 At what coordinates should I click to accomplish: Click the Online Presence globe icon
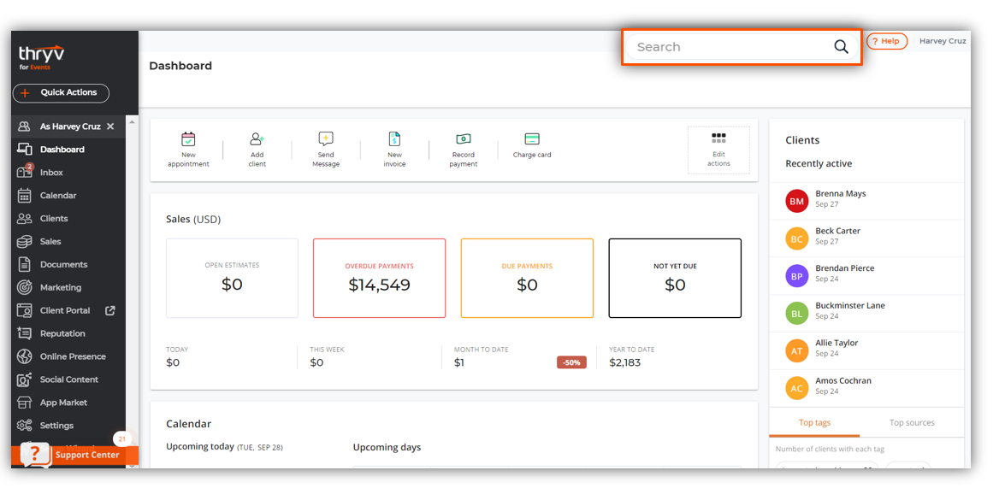(x=24, y=356)
